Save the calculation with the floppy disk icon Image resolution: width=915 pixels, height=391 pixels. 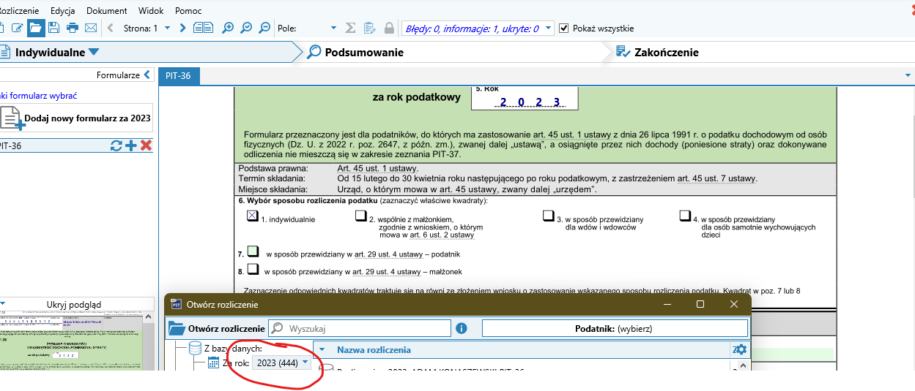click(x=54, y=28)
